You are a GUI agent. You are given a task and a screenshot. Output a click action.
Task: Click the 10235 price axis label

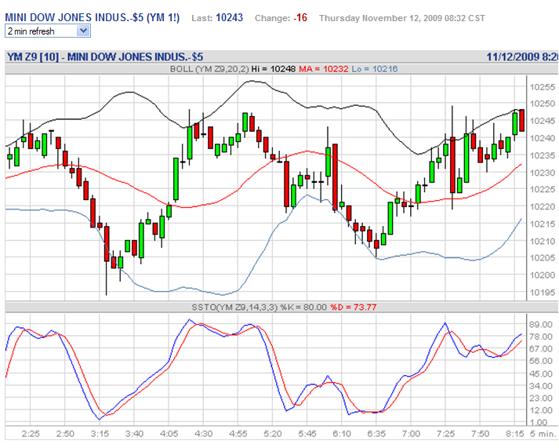point(543,155)
